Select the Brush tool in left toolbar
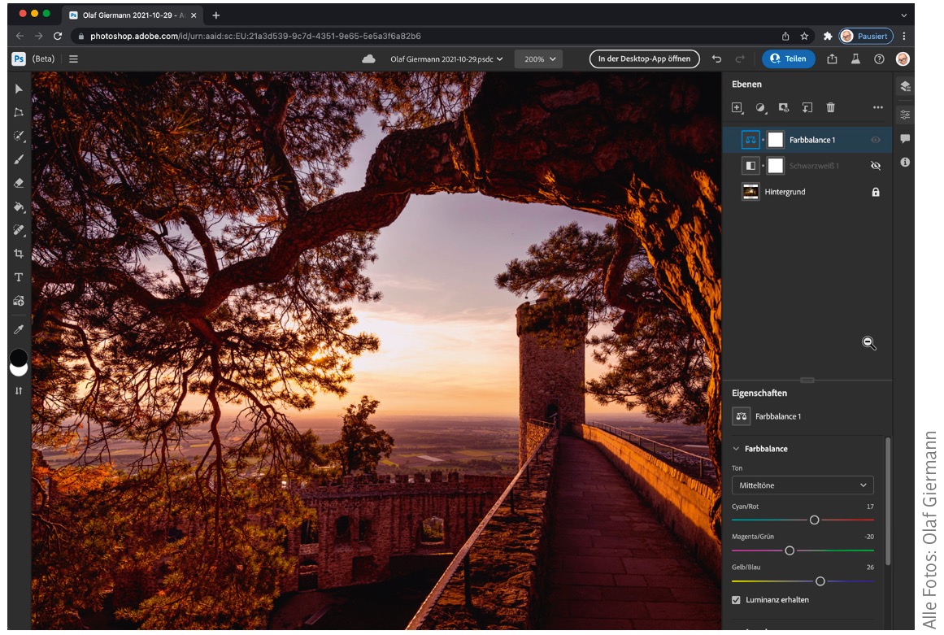This screenshot has width=944, height=635. pyautogui.click(x=19, y=160)
